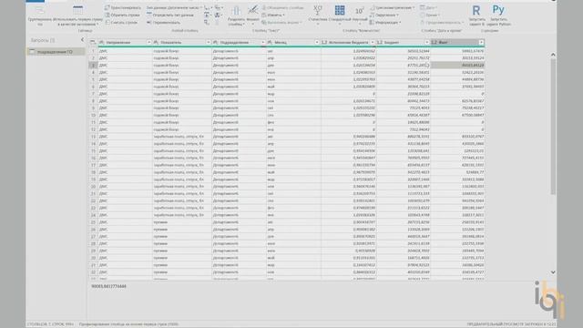
Task: Open filter dropdown of Направление column
Action: point(148,43)
